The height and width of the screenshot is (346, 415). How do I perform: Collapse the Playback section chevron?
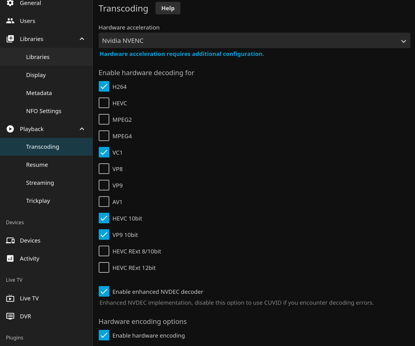tap(82, 129)
